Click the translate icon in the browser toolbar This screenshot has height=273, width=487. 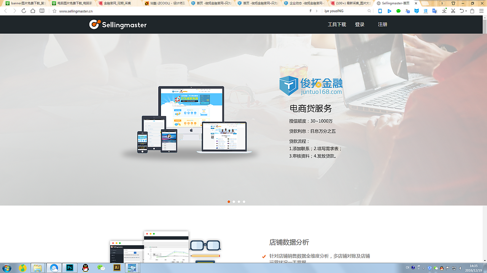426,11
